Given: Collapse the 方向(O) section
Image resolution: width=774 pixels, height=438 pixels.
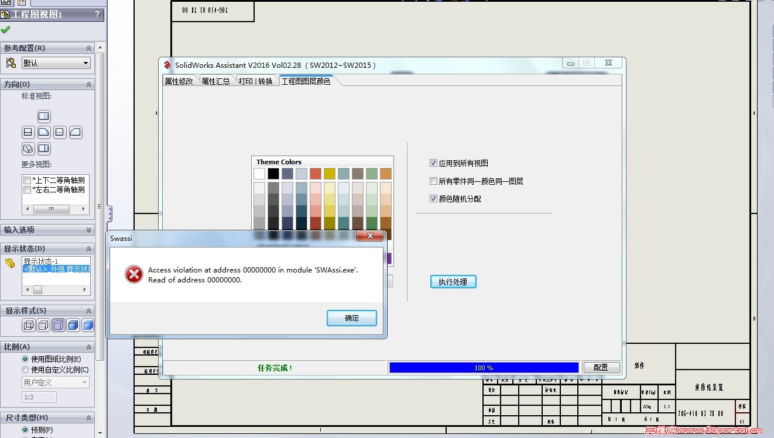Looking at the screenshot, I should tap(89, 84).
